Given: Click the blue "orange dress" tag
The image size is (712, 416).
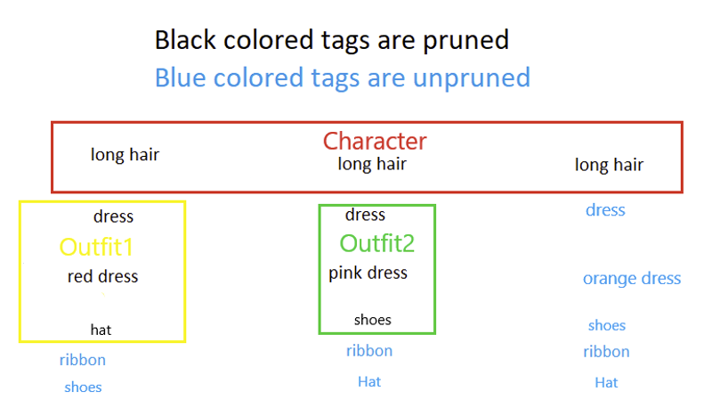Looking at the screenshot, I should (632, 278).
